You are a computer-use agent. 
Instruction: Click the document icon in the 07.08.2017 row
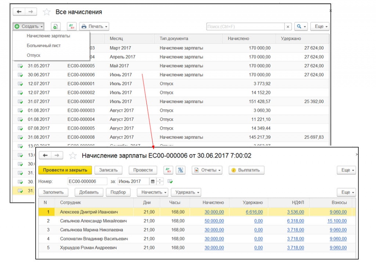click(x=21, y=128)
